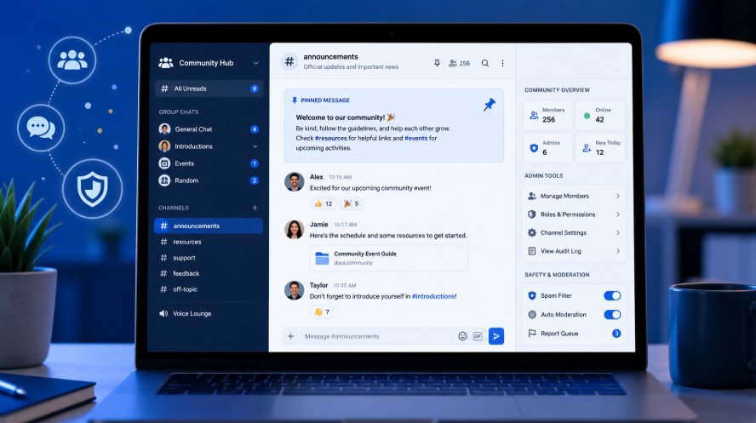The image size is (756, 423).
Task: Toggle the Auto Moderation switch
Action: (x=612, y=315)
